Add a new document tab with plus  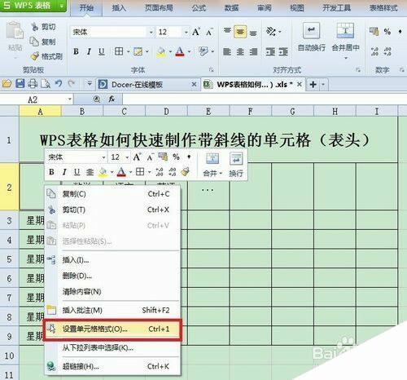(x=313, y=85)
